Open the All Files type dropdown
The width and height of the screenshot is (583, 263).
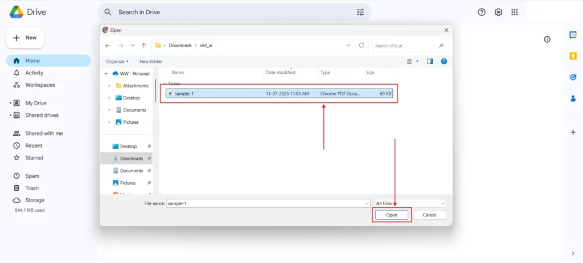point(410,203)
